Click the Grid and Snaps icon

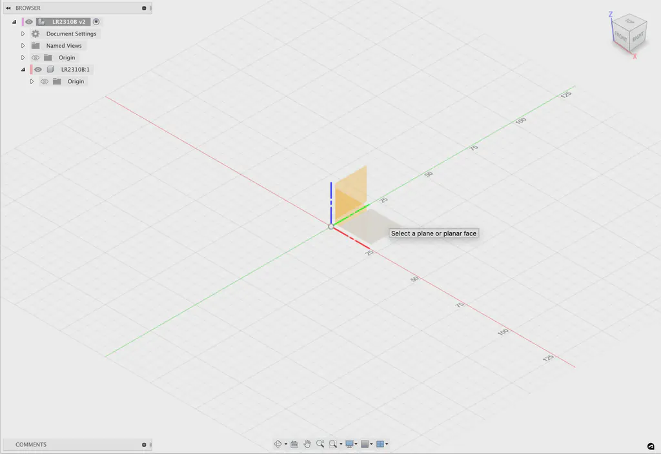click(365, 444)
